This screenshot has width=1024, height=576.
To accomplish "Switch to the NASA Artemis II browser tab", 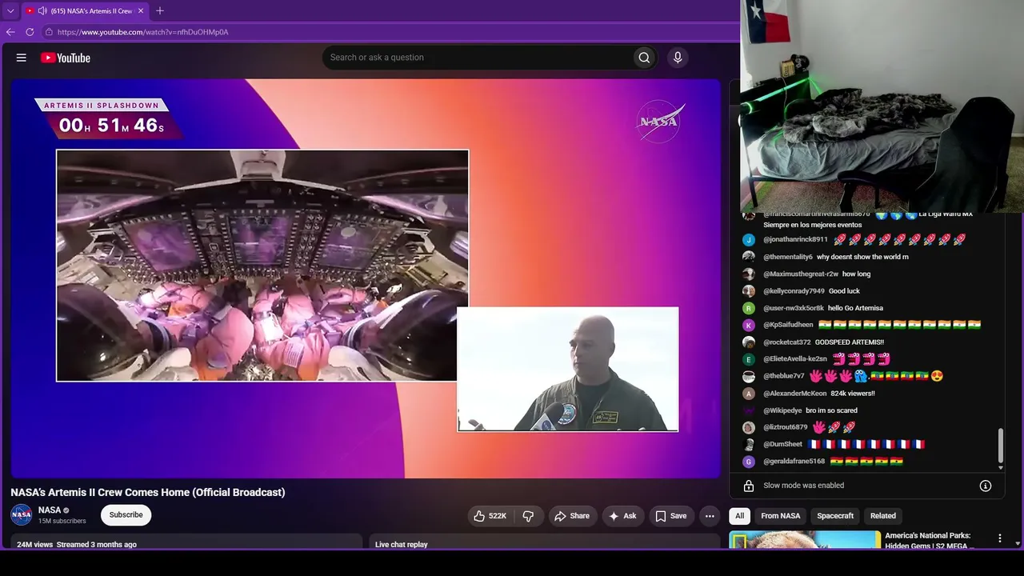I will [85, 11].
